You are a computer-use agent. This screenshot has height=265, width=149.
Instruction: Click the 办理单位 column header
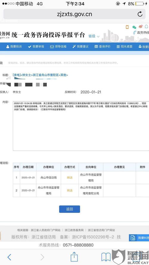click(49, 167)
